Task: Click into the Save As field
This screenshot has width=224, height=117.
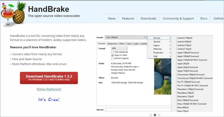Action: pos(138,110)
